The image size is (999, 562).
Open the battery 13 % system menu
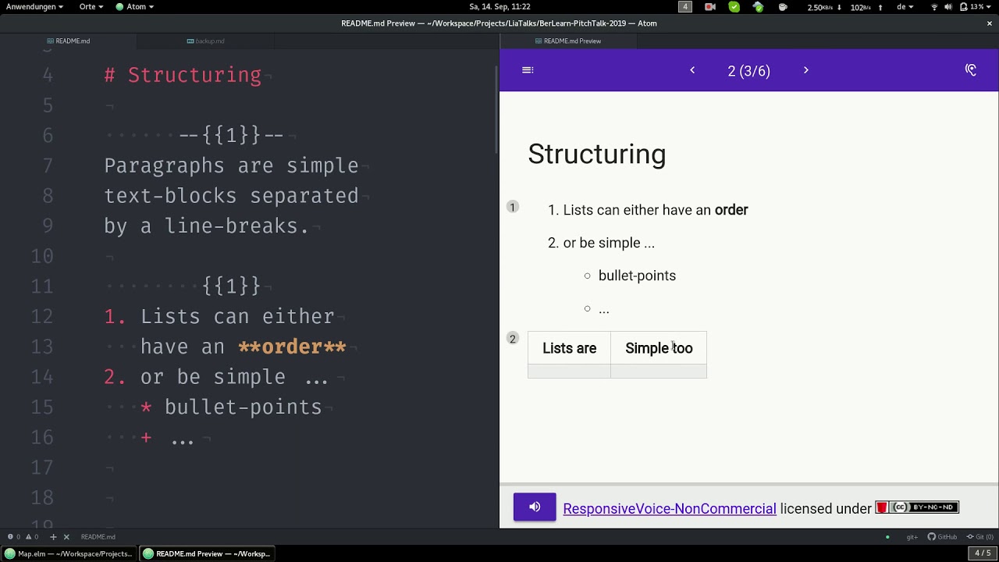pyautogui.click(x=976, y=6)
